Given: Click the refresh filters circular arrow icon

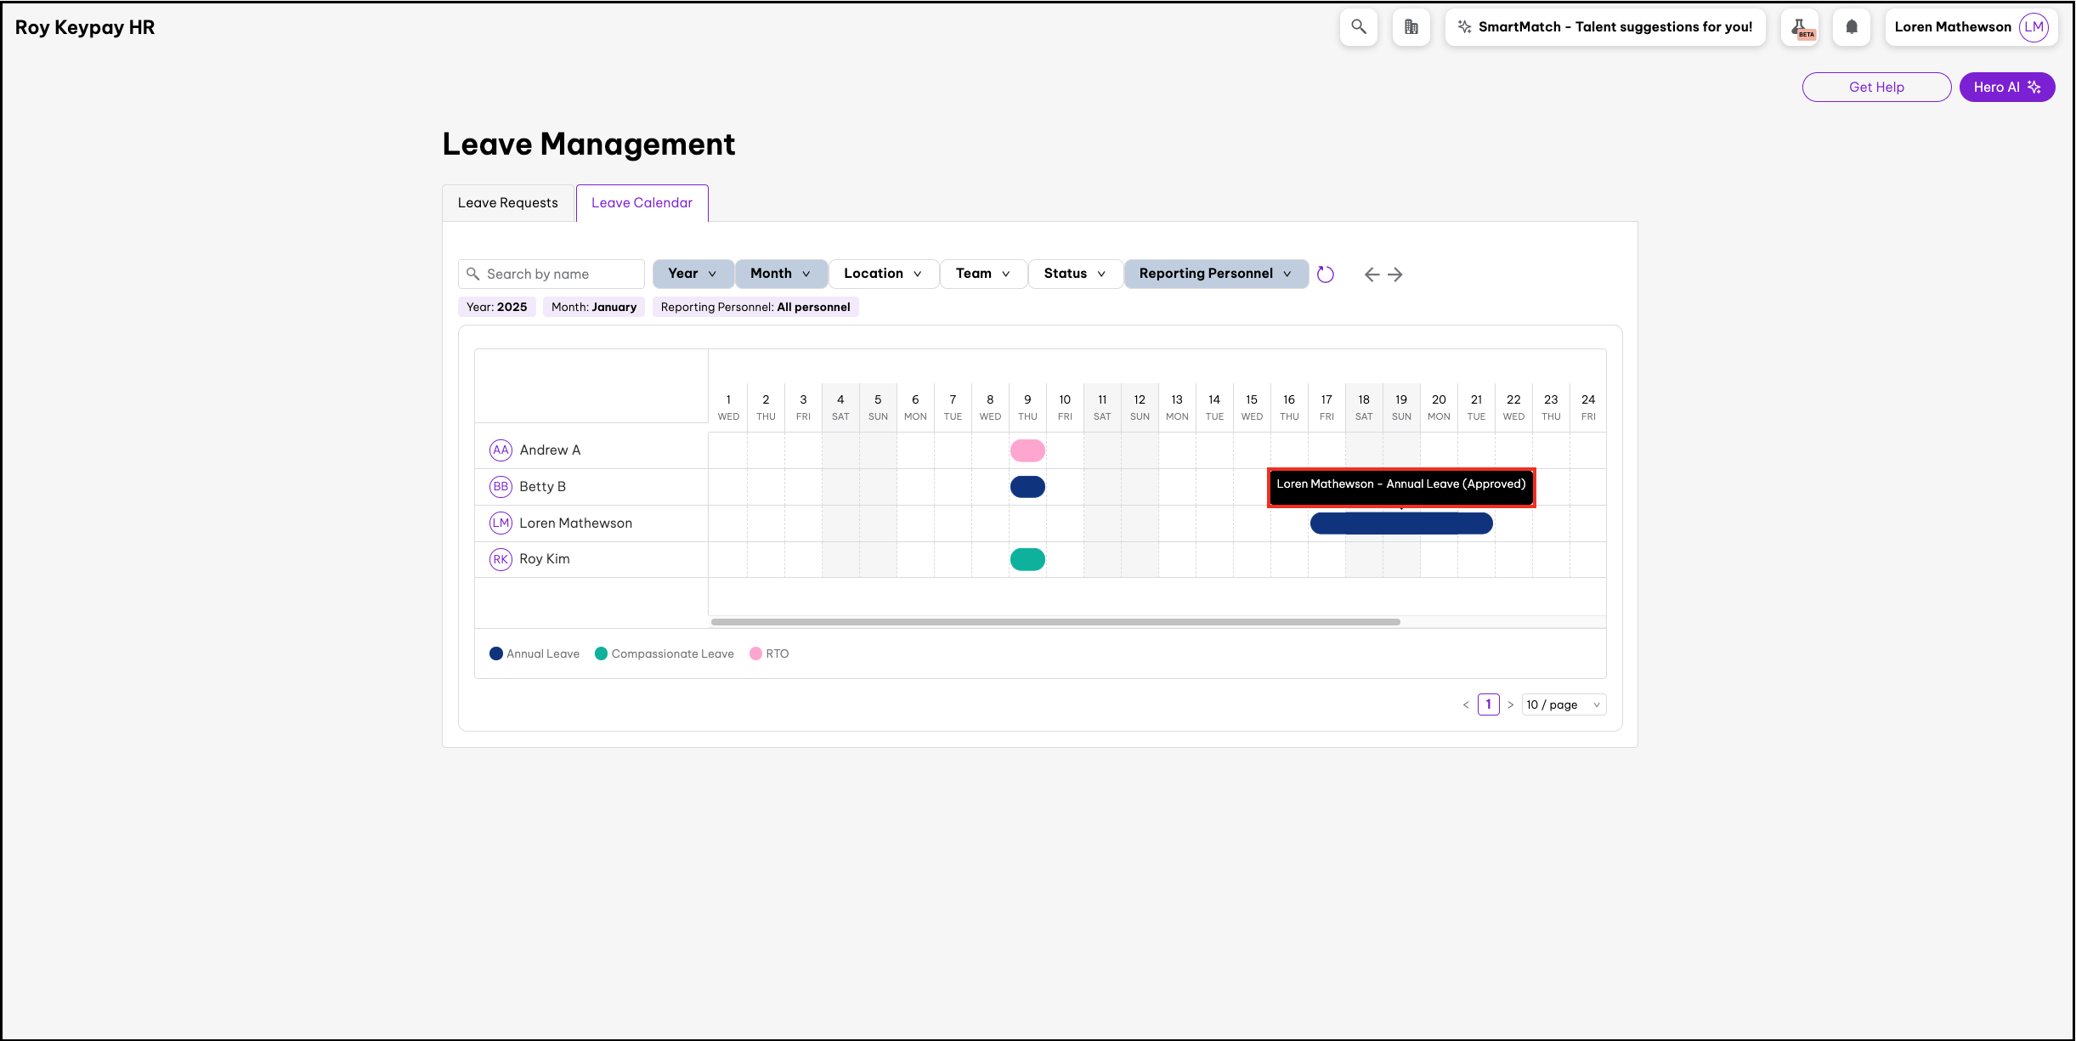Looking at the screenshot, I should pos(1325,274).
